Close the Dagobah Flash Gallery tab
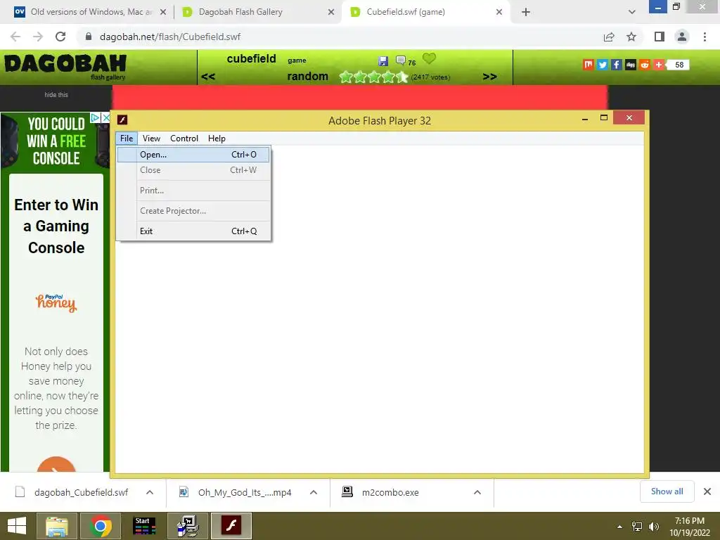This screenshot has width=720, height=540. point(331,12)
